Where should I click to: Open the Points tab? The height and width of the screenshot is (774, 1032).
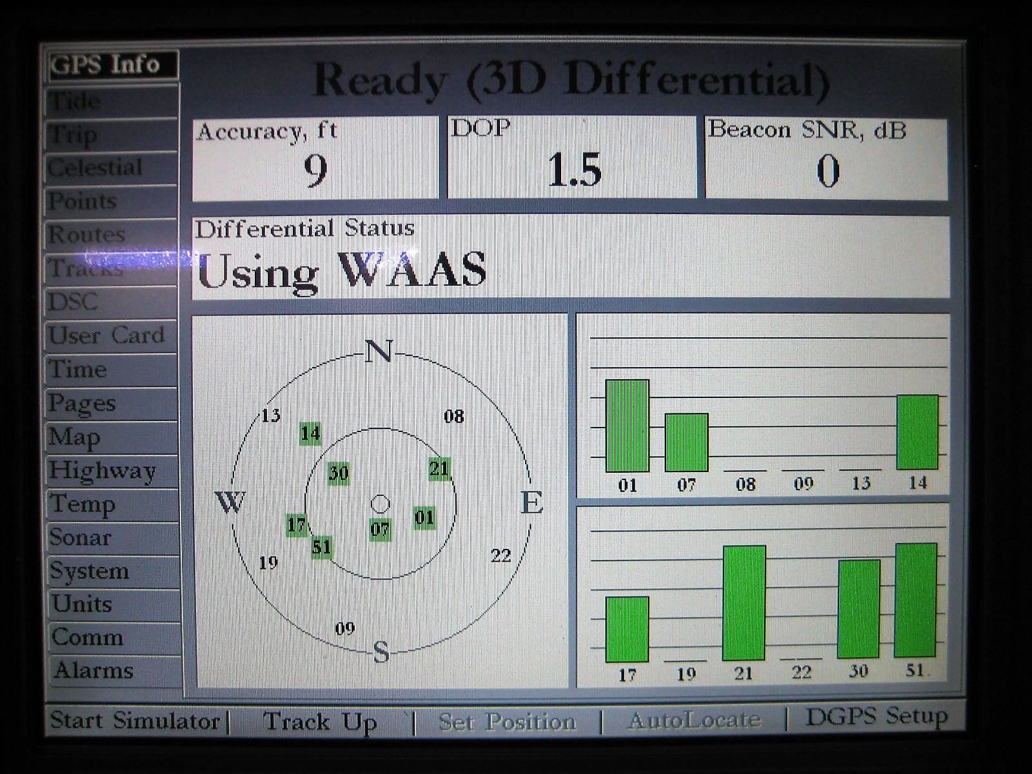(x=112, y=202)
